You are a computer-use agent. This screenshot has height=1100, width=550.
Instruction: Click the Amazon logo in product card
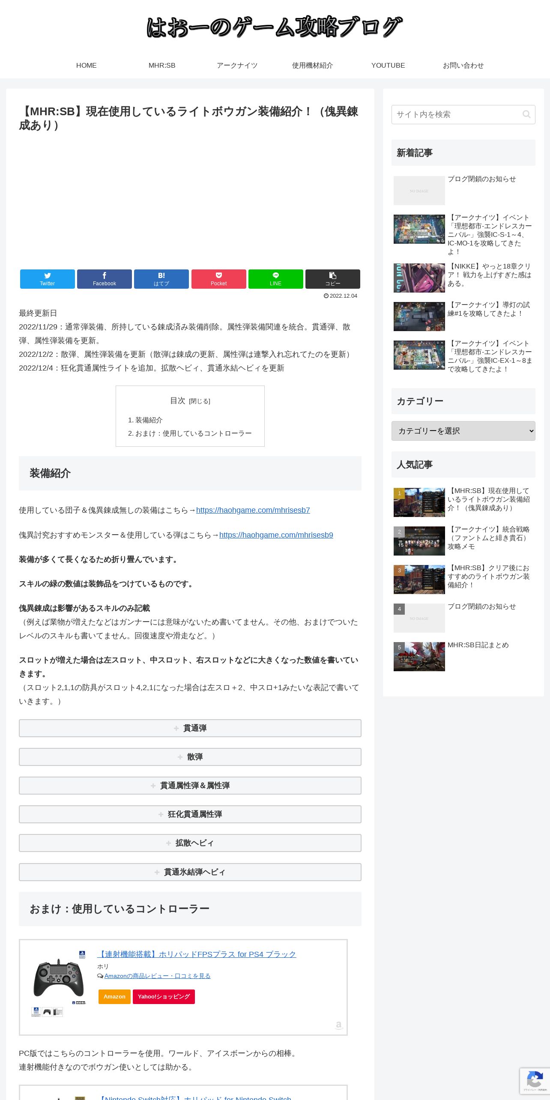click(x=339, y=1025)
